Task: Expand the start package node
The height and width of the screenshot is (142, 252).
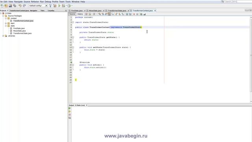Action: click(6, 23)
